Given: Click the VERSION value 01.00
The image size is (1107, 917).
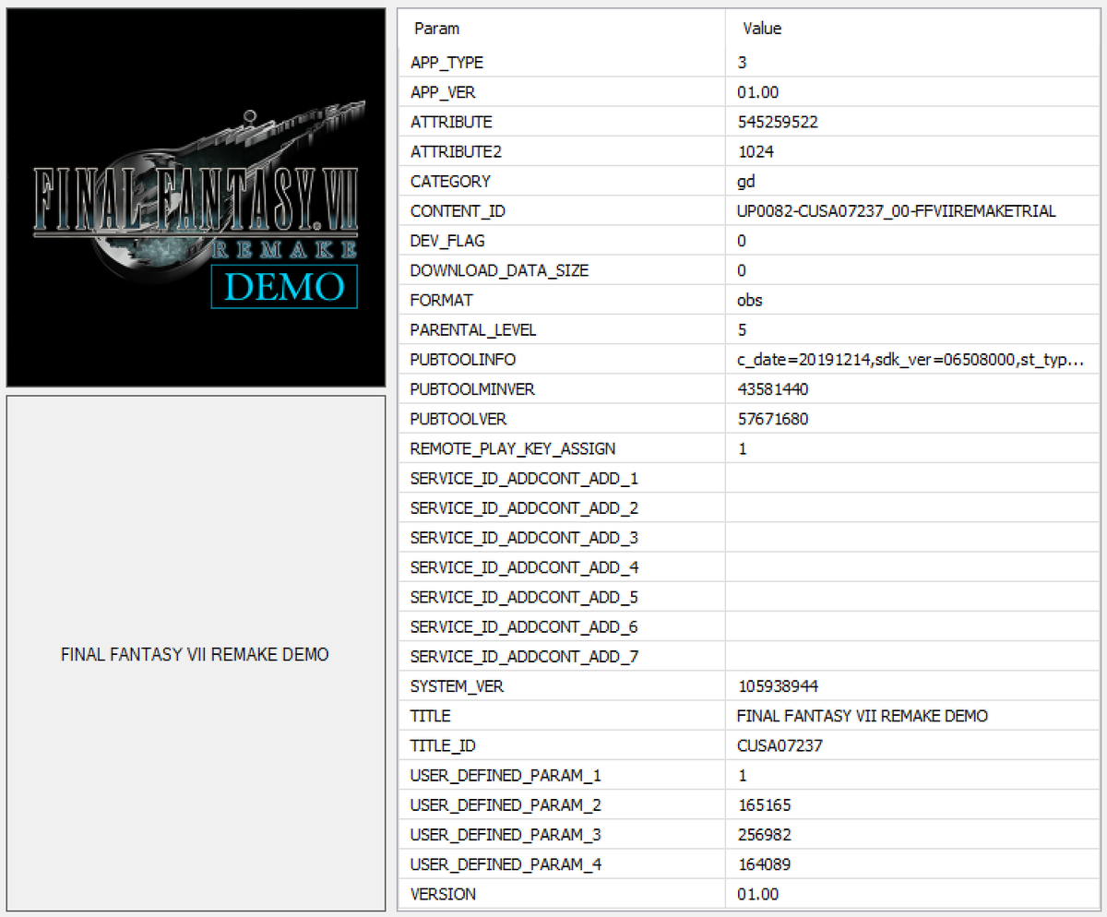Looking at the screenshot, I should coord(758,894).
